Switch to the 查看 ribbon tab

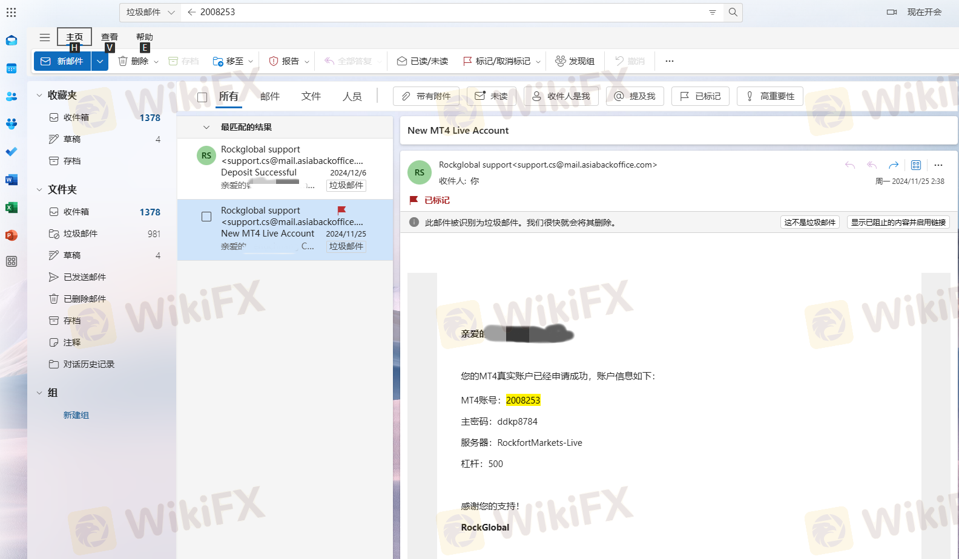[110, 37]
